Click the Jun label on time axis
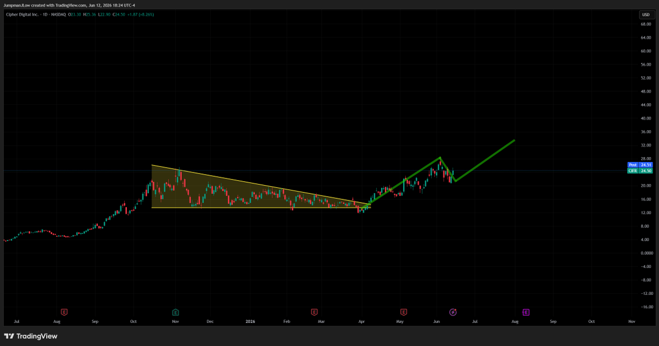Viewport: 659px width, 346px height. click(x=437, y=321)
